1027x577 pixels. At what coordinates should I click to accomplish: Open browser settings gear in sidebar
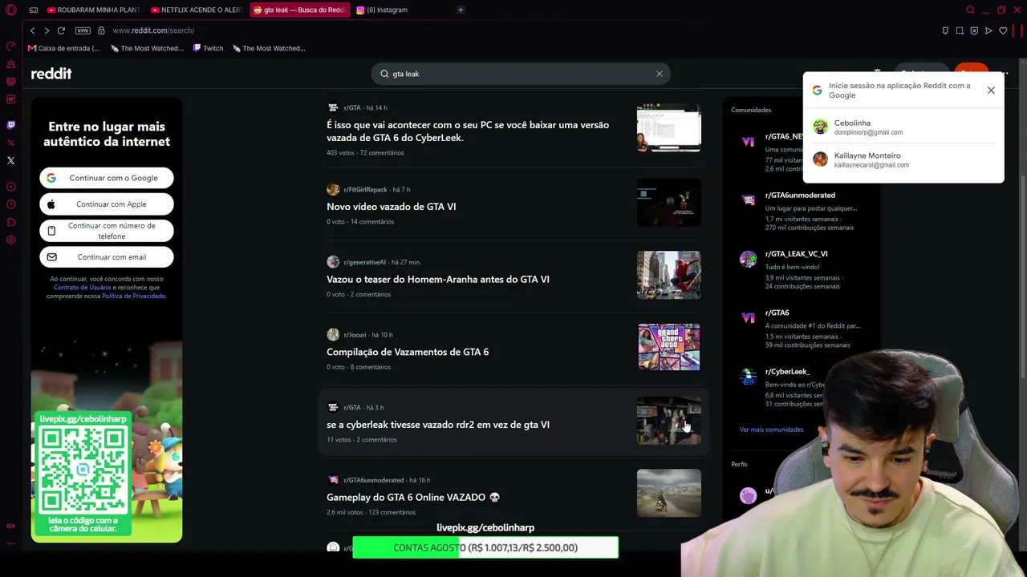coord(11,240)
